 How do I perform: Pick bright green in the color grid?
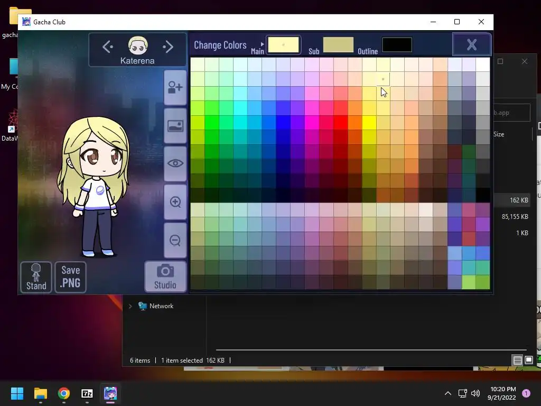click(x=212, y=123)
